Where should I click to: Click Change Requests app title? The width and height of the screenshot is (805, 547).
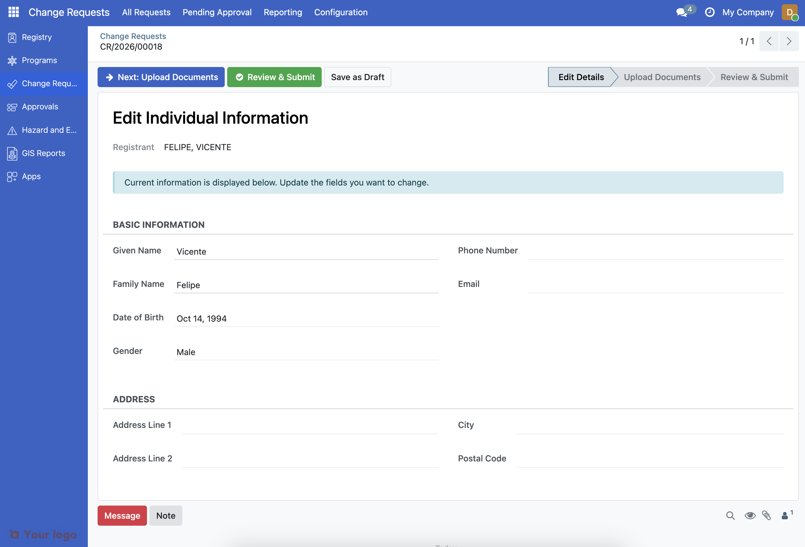pyautogui.click(x=69, y=12)
